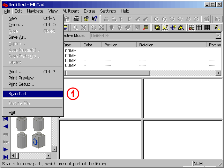Image resolution: width=224 pixels, height=168 pixels.
Task: Select the medium grid snap icon
Action: [199, 28]
